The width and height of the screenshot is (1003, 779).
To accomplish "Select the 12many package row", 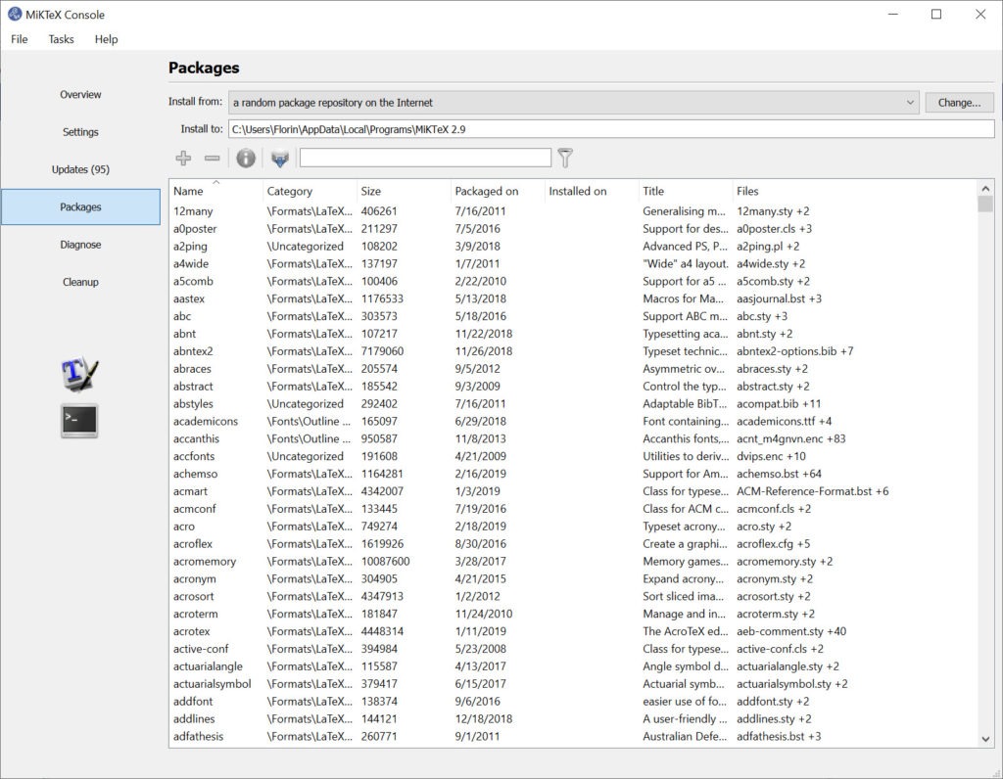I will click(573, 210).
